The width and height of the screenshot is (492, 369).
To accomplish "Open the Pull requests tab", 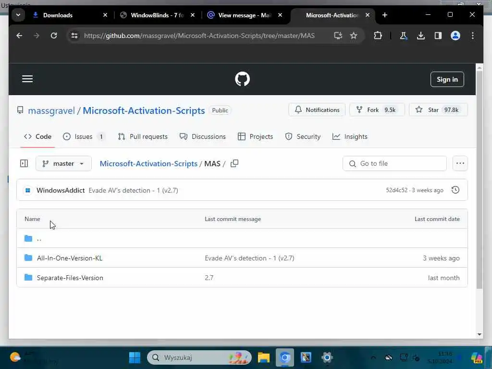I will pos(143,137).
